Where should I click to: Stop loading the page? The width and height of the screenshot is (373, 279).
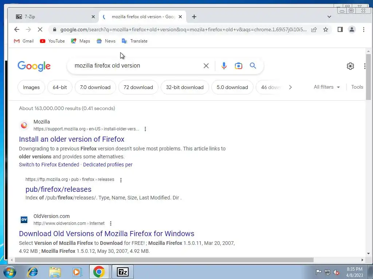tap(40, 29)
